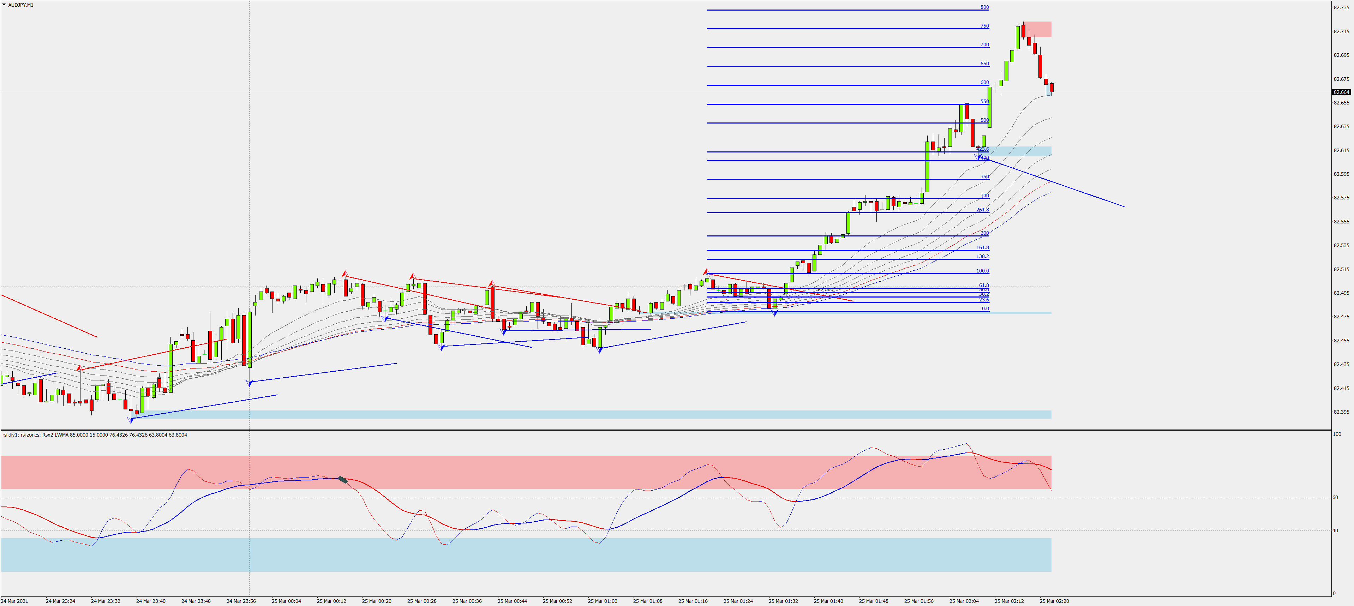Click the blue arrow at Fibonacci 400 level
1354x606 pixels.
(978, 157)
